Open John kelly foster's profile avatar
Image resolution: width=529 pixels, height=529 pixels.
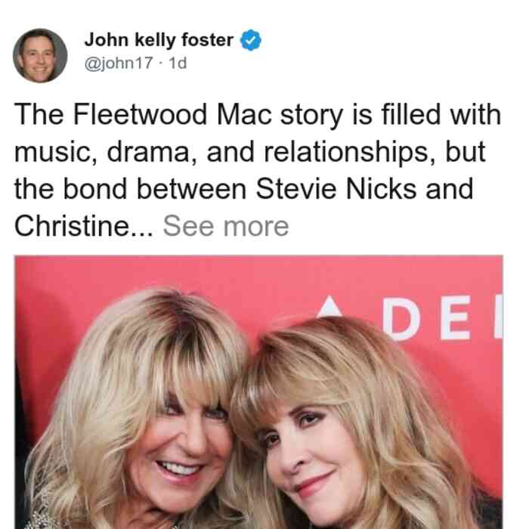40,56
